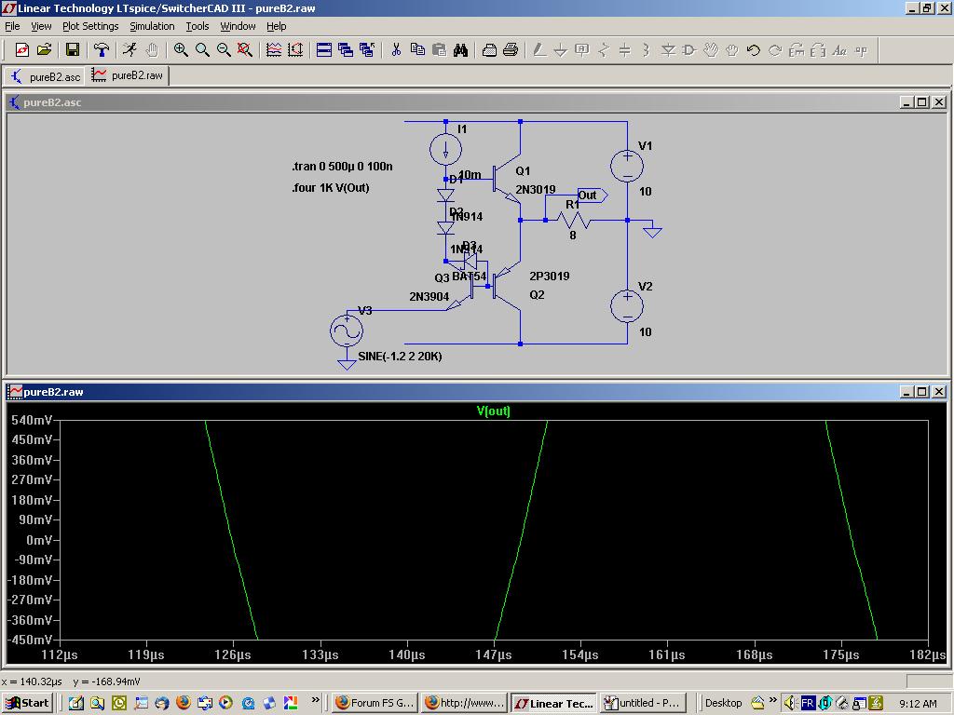The height and width of the screenshot is (715, 954).
Task: Click the Zoom In magnifier icon
Action: 181,50
